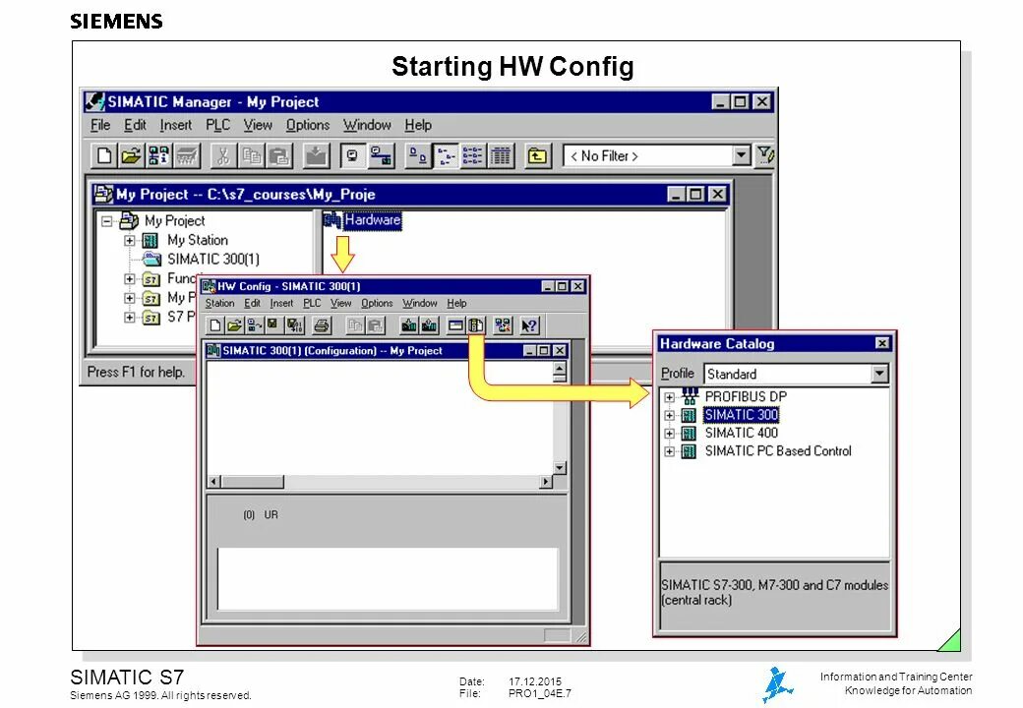Click the Open folder icon in HW Config
Image resolution: width=1023 pixels, height=708 pixels.
[x=235, y=324]
